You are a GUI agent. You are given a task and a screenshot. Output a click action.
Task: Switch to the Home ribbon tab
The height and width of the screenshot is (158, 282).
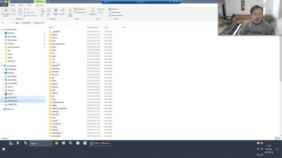click(12, 5)
